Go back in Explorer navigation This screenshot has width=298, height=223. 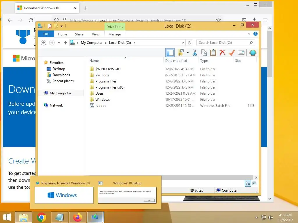click(x=44, y=43)
